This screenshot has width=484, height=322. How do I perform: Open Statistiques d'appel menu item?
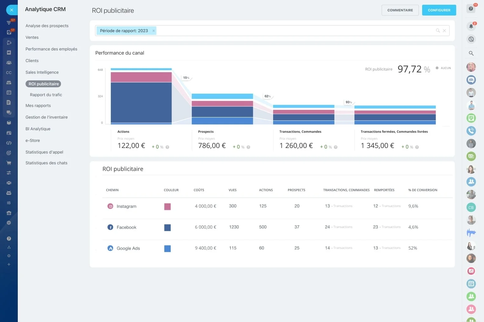pyautogui.click(x=44, y=152)
